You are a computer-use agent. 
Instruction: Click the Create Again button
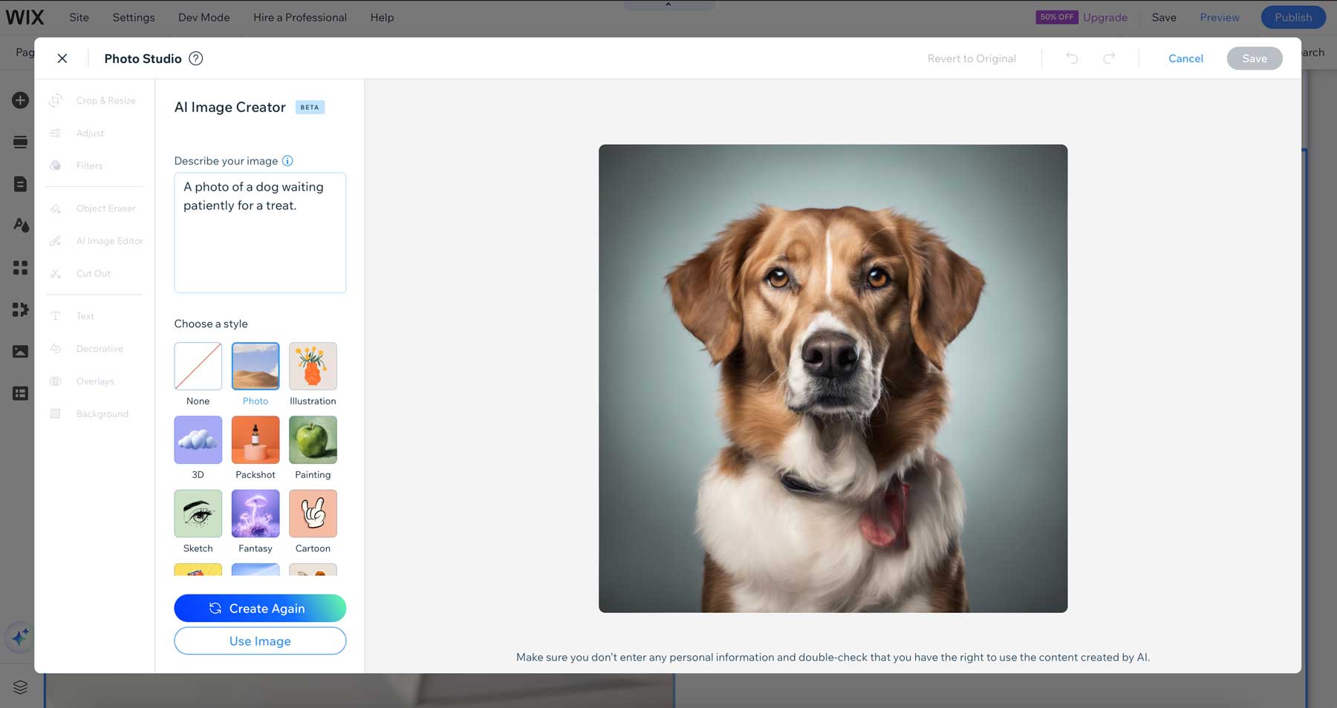click(x=259, y=608)
